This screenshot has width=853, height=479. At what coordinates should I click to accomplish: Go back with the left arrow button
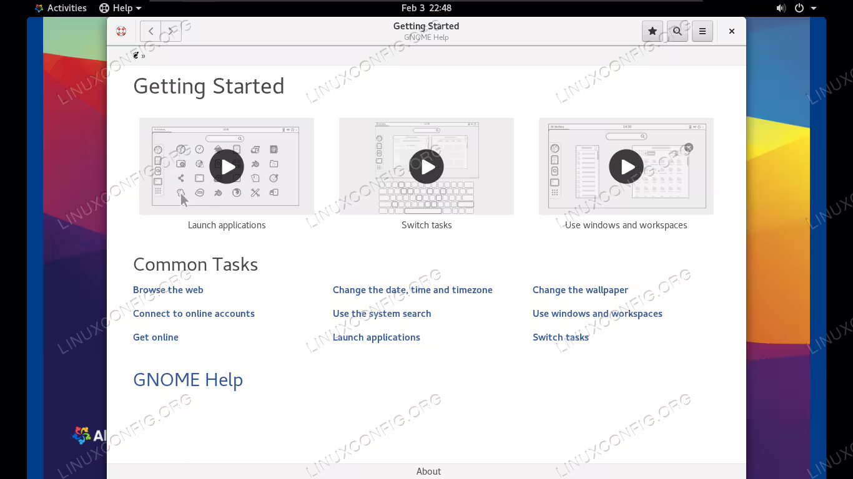150,31
